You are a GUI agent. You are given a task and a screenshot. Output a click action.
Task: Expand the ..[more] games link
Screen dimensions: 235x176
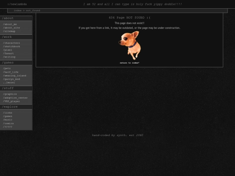click(9, 83)
